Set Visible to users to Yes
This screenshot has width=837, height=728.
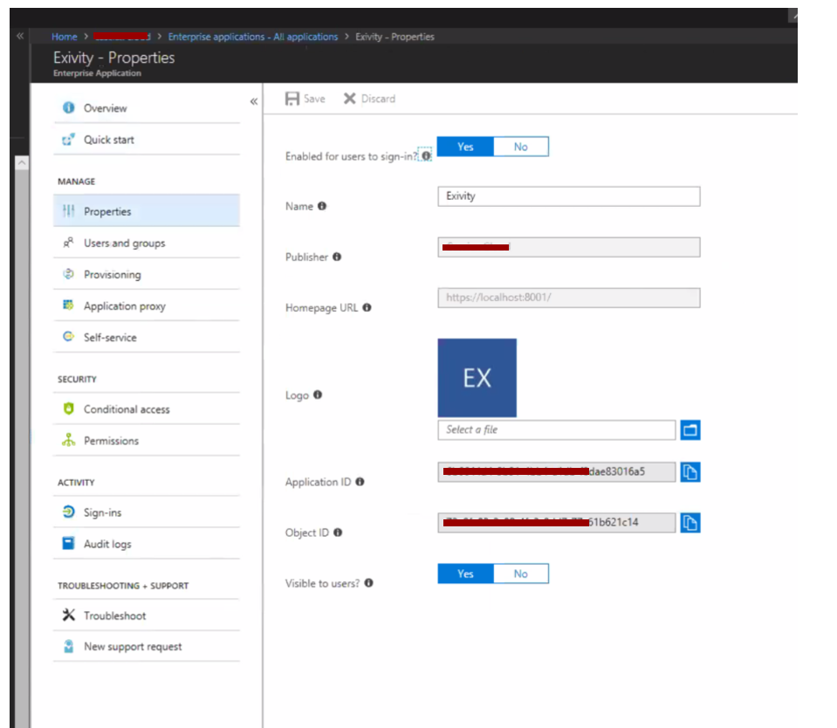(x=465, y=573)
